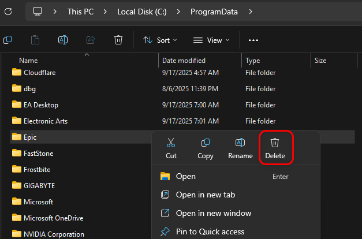Choose Open in new tab

pos(206,195)
